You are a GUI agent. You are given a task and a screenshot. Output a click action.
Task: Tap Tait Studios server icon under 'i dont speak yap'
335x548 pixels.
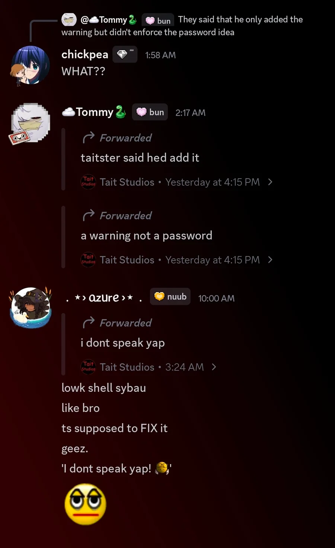point(88,367)
